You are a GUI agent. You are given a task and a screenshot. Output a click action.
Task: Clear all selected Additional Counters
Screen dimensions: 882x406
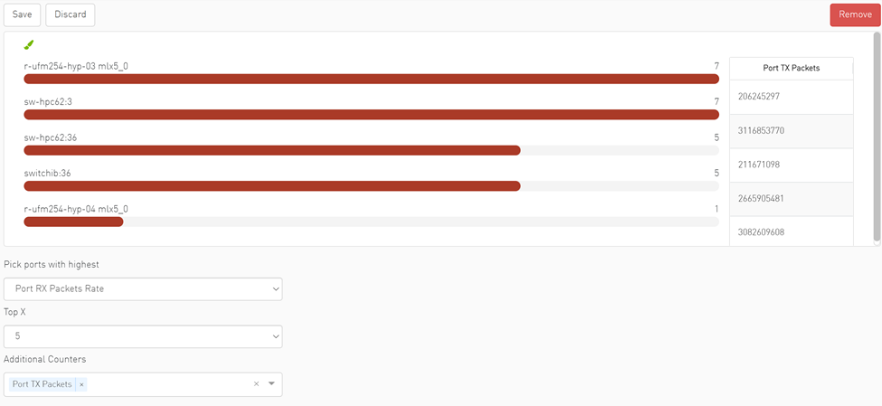tap(256, 384)
